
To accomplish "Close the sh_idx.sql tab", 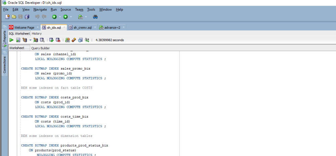I will point(64,27).
